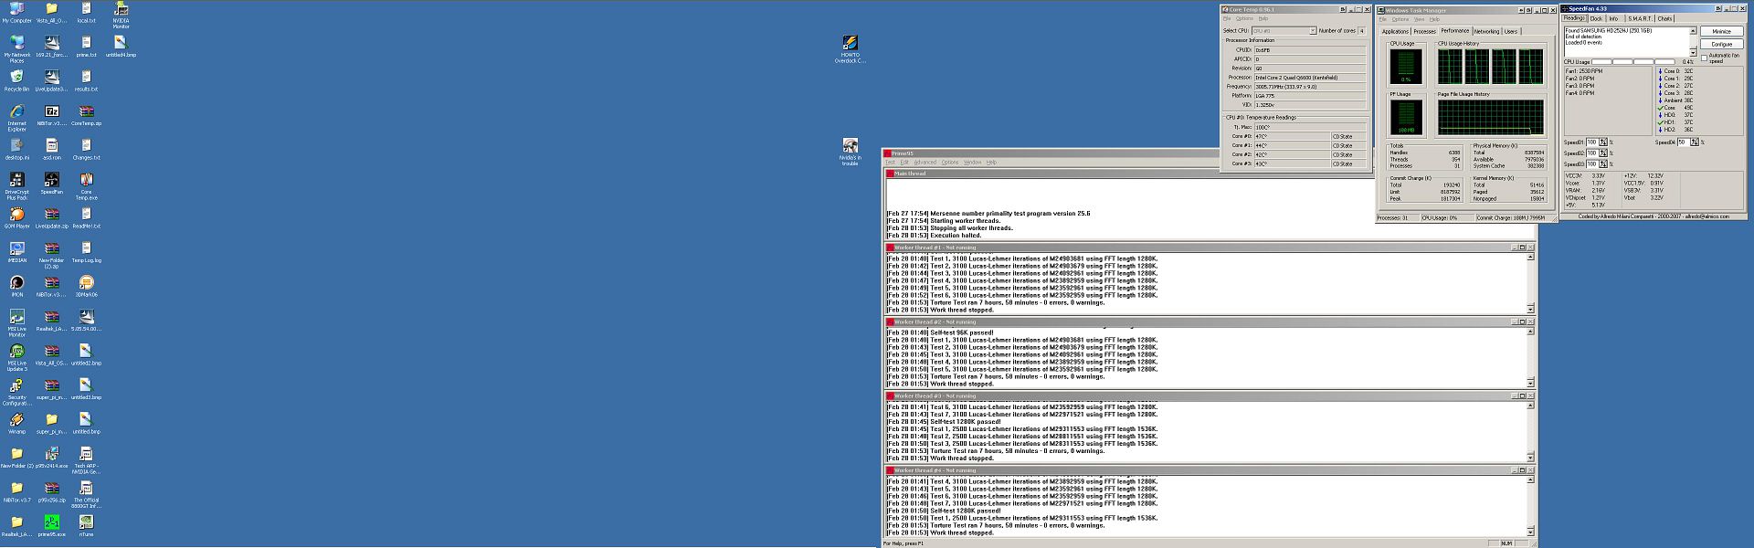
Task: Open the Info tab in SpeedFan
Action: pos(1613,18)
